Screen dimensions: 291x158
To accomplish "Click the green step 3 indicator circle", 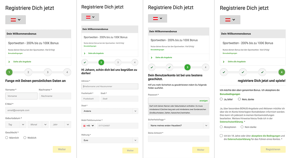I will pyautogui.click(x=188, y=67).
